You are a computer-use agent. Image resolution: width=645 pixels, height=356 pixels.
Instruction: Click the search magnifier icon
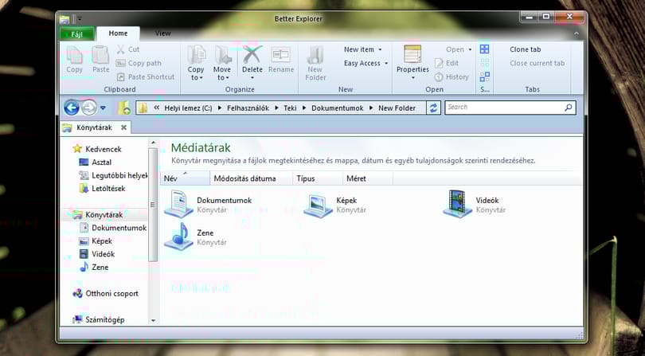[568, 108]
